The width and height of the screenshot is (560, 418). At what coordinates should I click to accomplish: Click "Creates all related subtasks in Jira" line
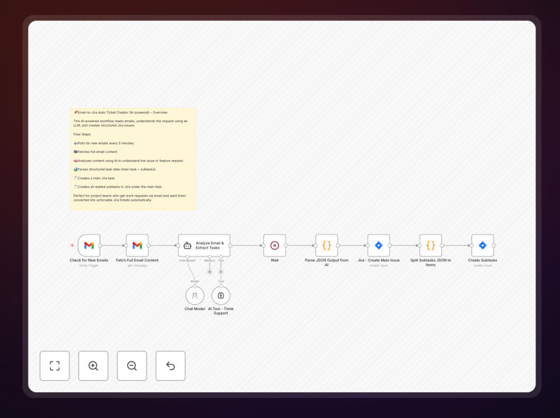click(x=118, y=186)
